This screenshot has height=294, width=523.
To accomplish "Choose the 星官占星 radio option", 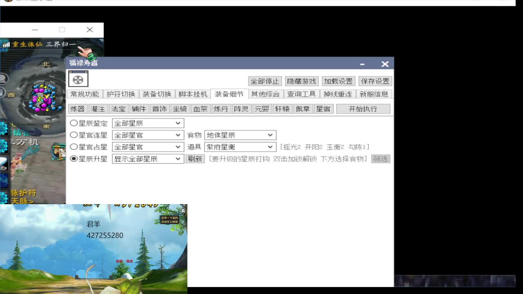I will click(74, 147).
